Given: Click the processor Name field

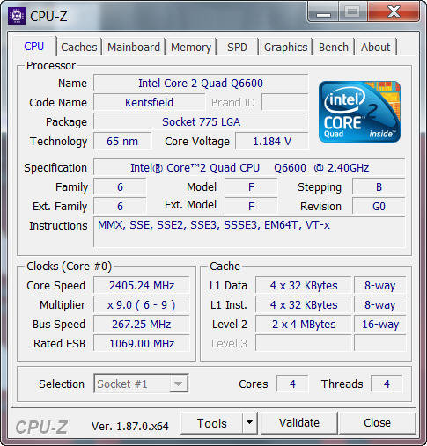Looking at the screenshot, I should coord(201,83).
